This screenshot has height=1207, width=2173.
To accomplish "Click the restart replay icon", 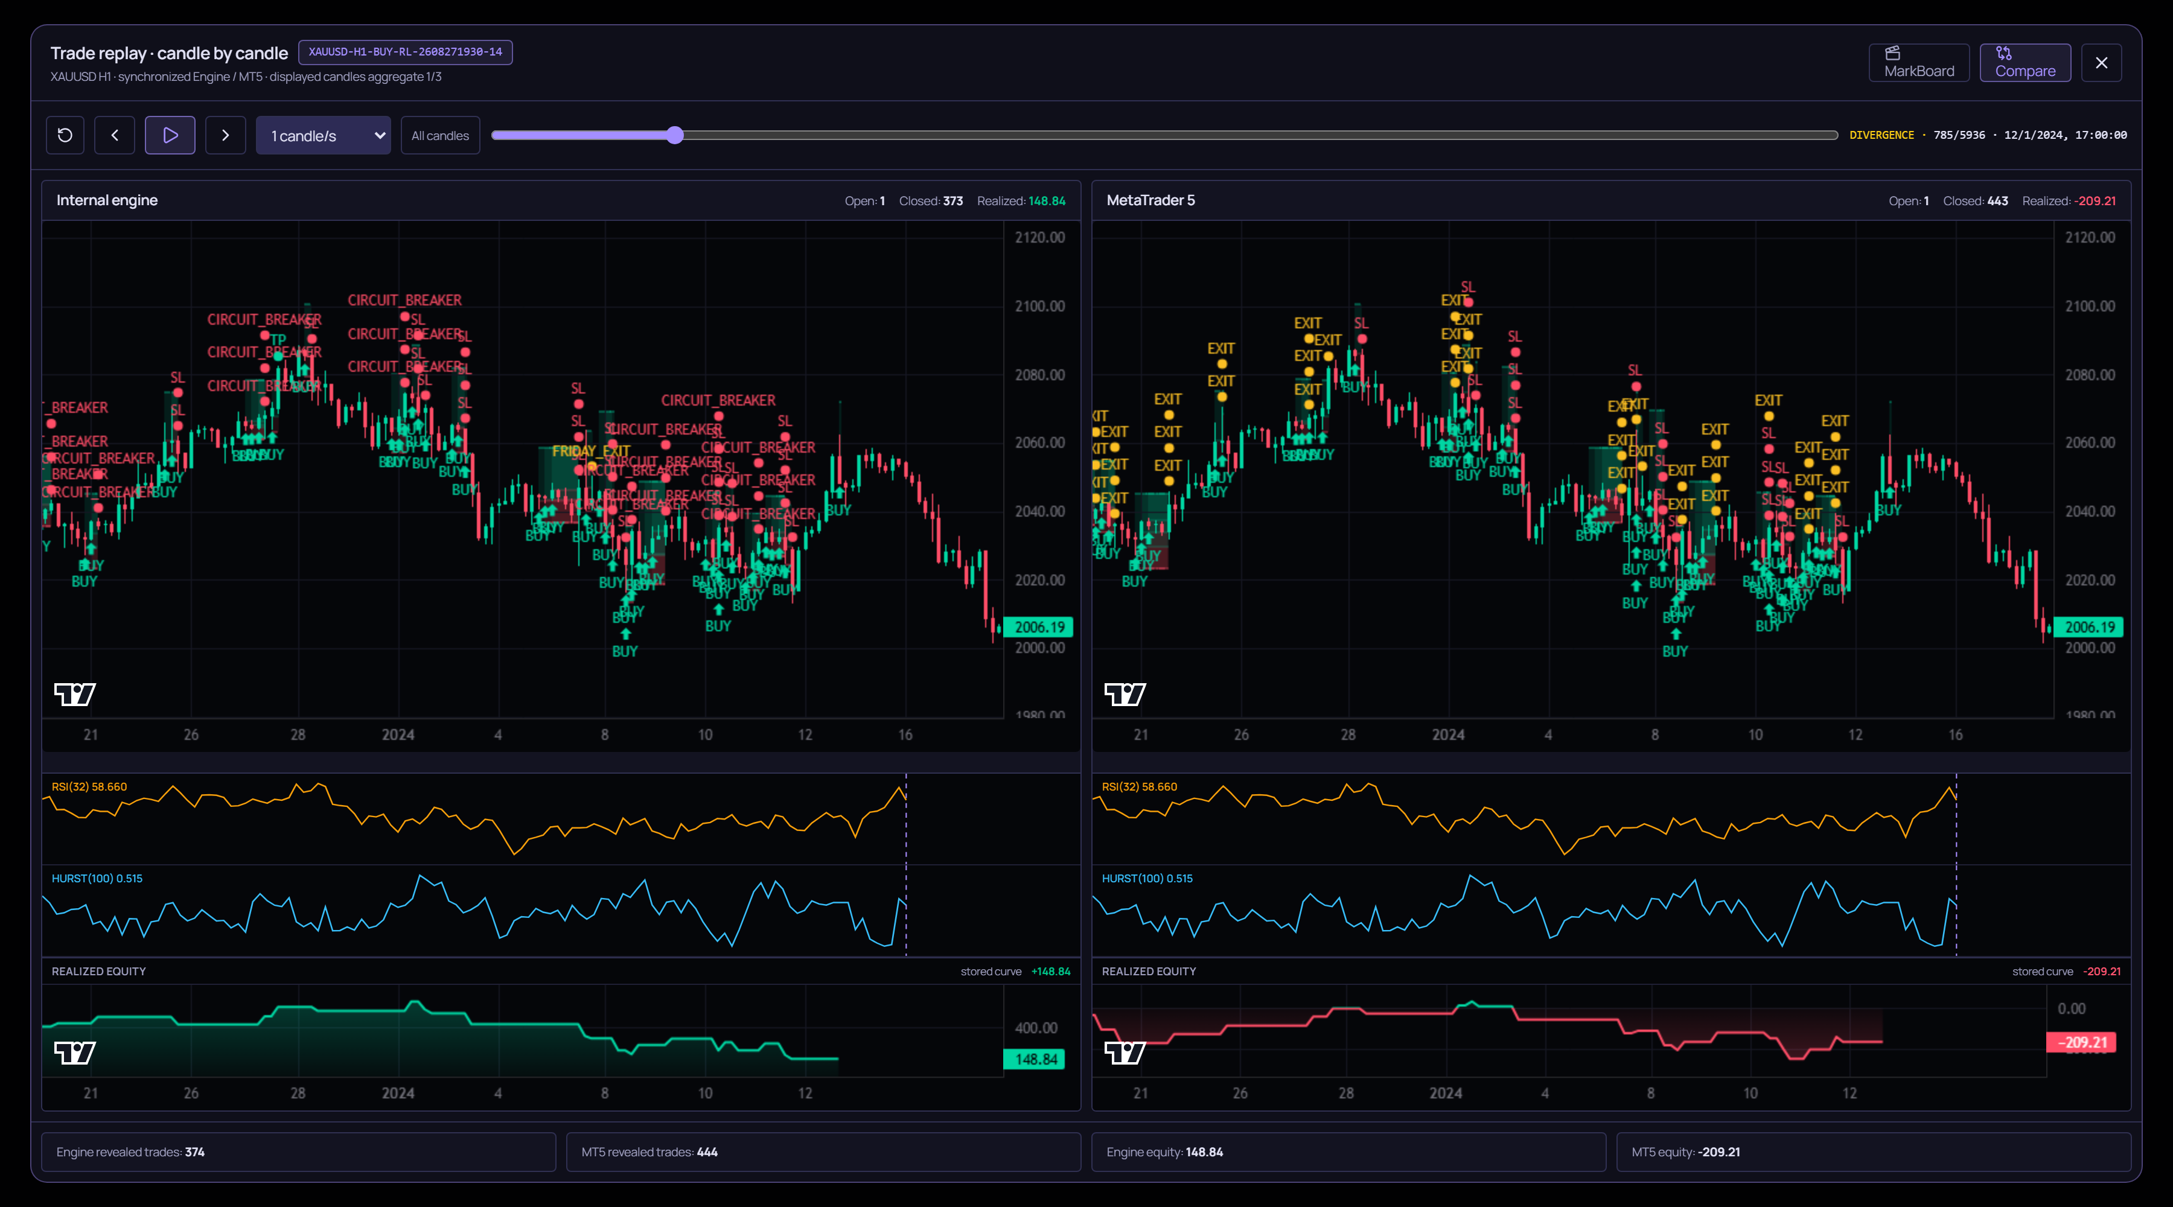I will click(x=65, y=135).
